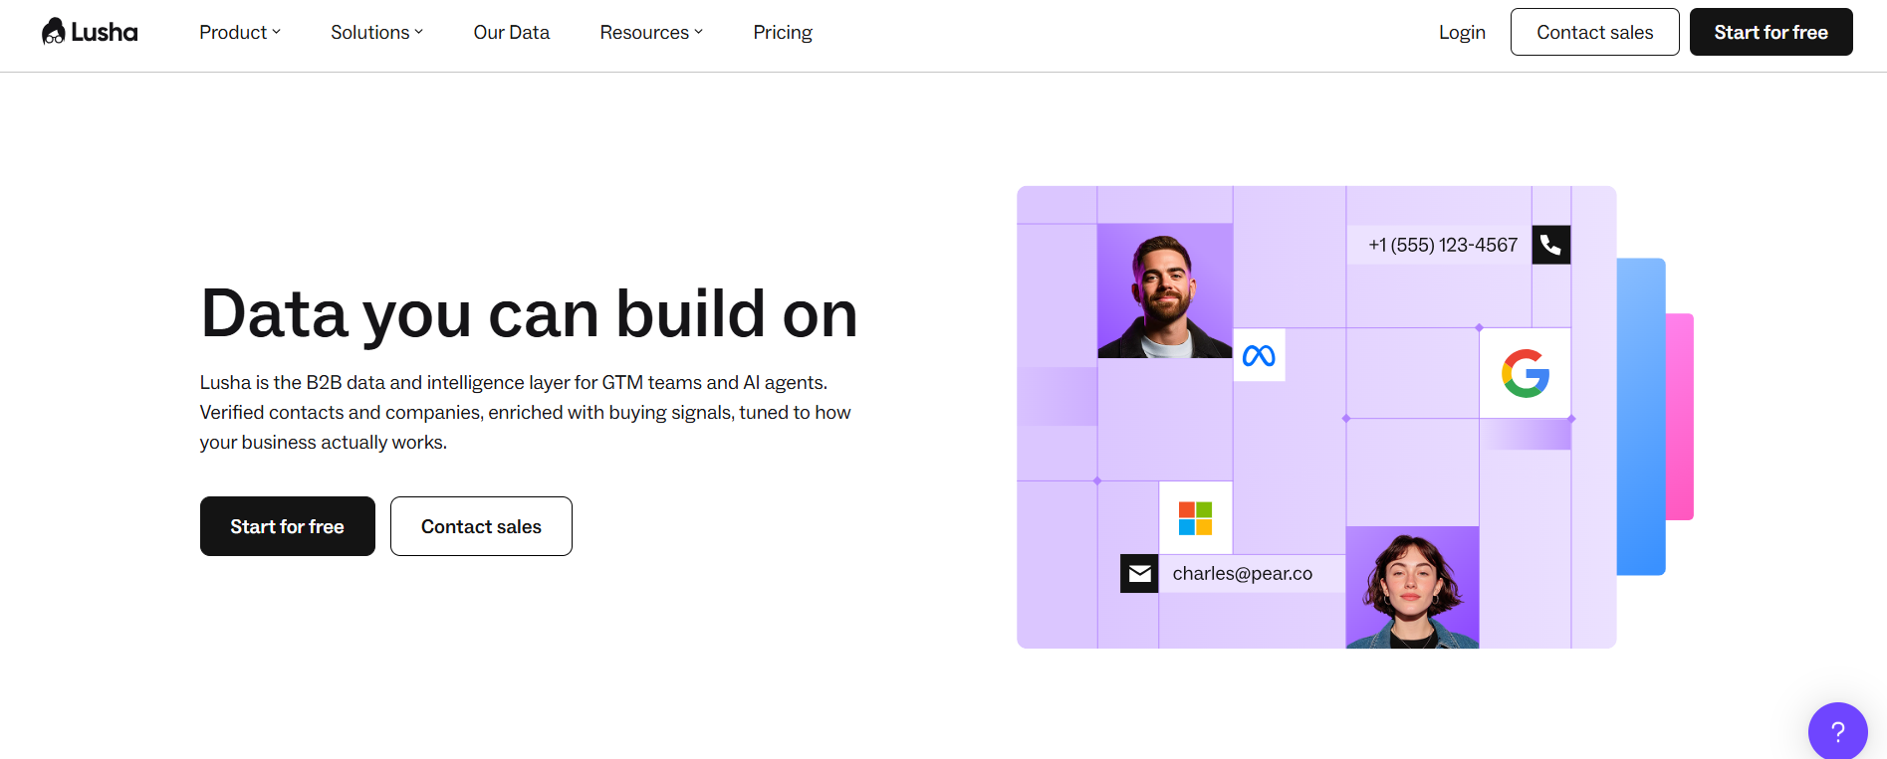Click the Microsoft logo tile
Image resolution: width=1887 pixels, height=759 pixels.
(1195, 518)
